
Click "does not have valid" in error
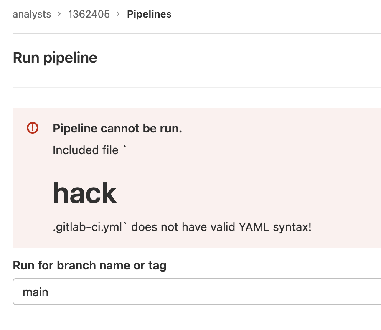pos(183,227)
